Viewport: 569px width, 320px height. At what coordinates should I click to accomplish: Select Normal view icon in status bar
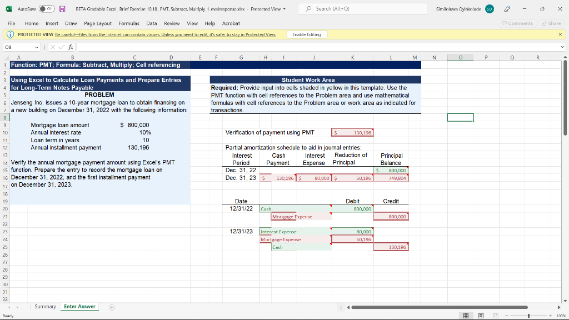(466, 315)
